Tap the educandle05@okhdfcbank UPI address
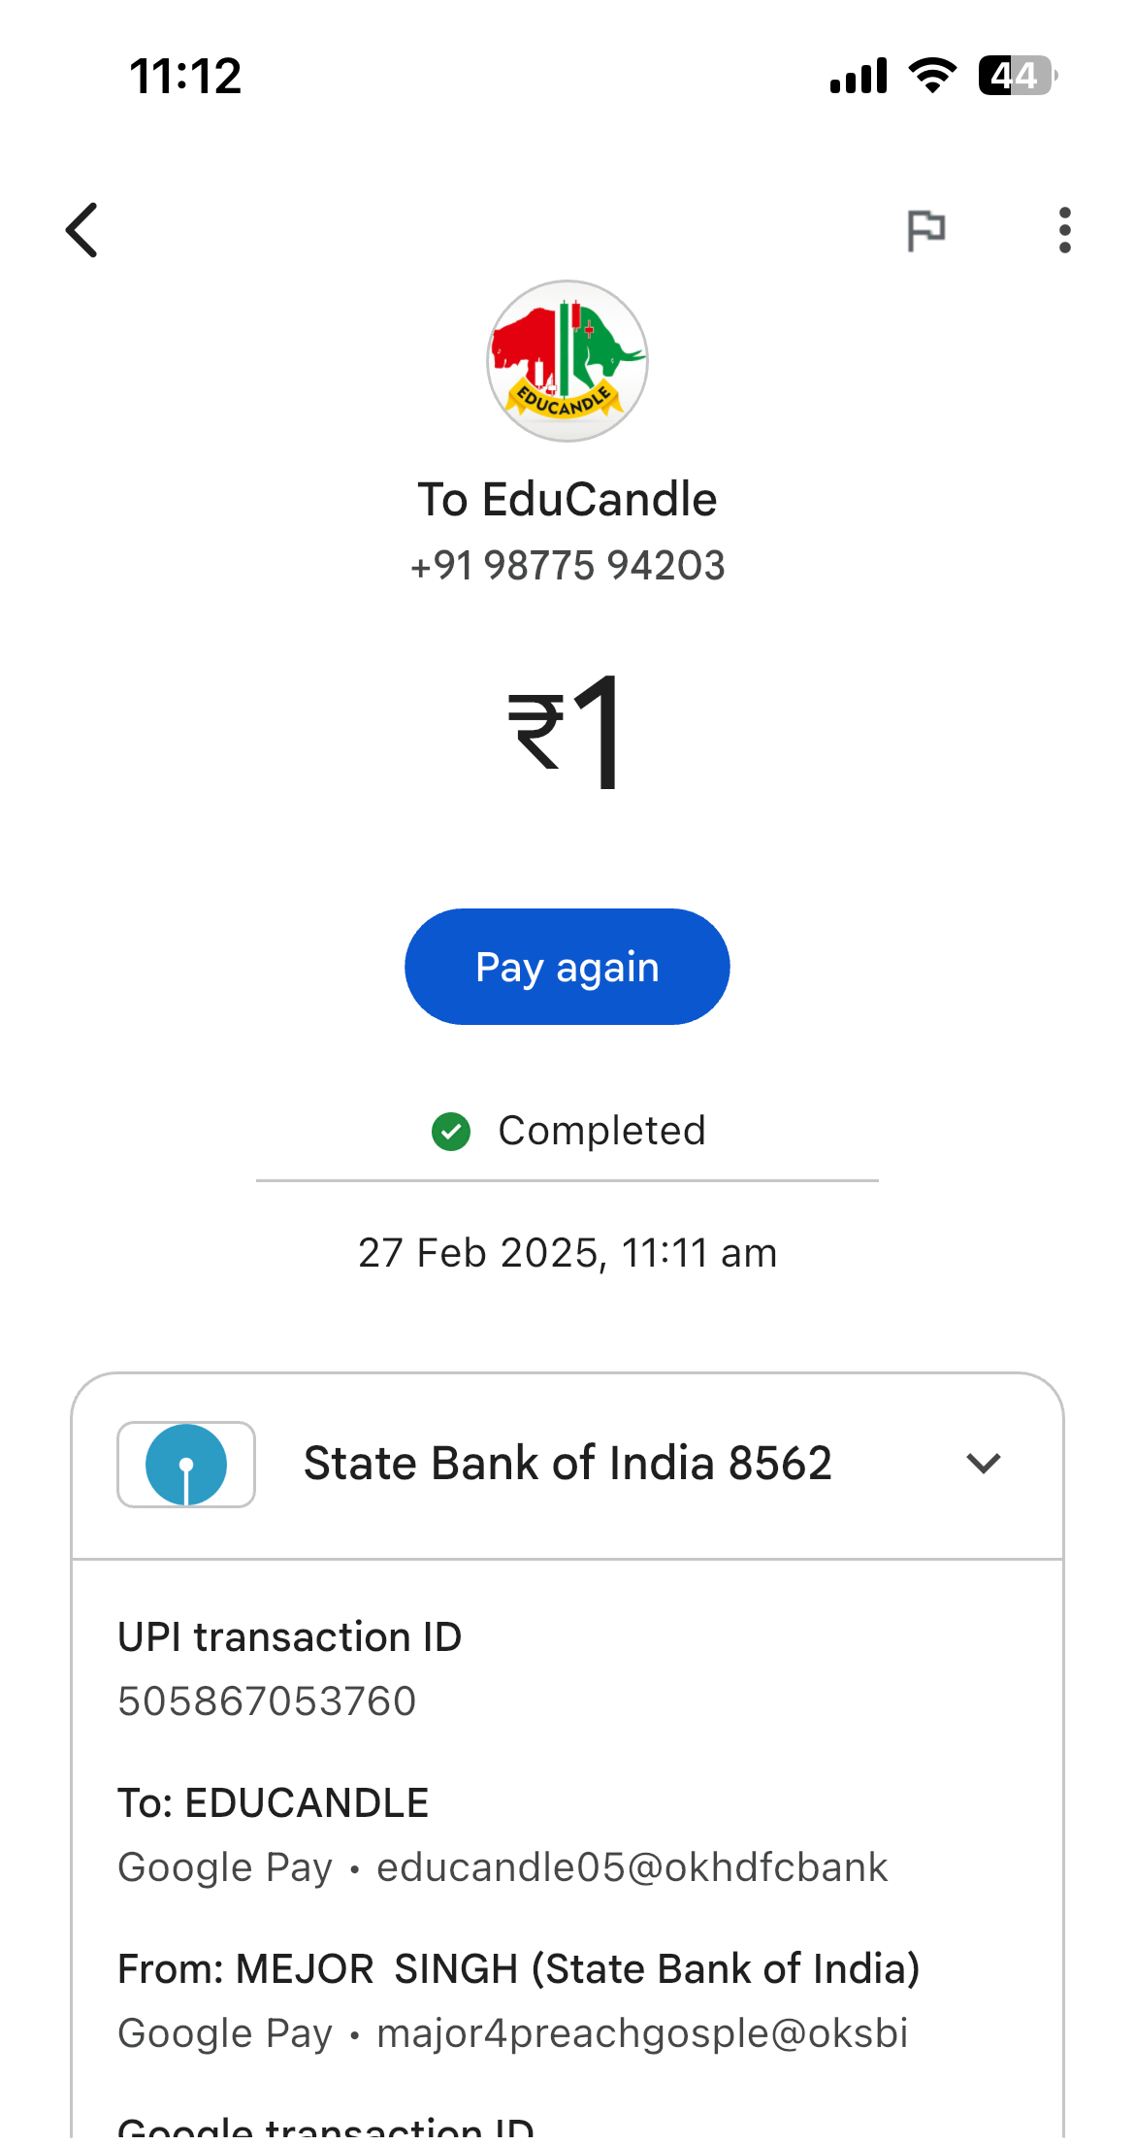The width and height of the screenshot is (1135, 2145). [x=632, y=1867]
